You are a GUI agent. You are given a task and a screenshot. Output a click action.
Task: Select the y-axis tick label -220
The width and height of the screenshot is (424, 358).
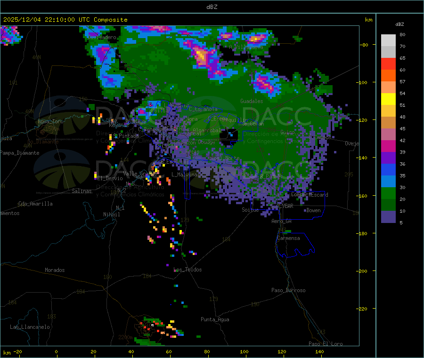click(x=362, y=309)
